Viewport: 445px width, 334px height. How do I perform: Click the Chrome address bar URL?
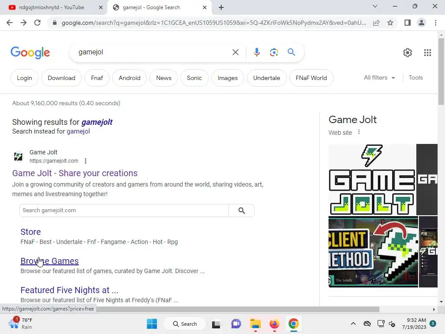[214, 23]
